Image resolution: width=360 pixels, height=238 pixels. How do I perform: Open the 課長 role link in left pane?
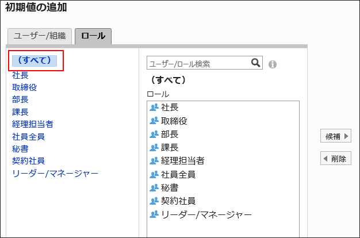tap(20, 112)
